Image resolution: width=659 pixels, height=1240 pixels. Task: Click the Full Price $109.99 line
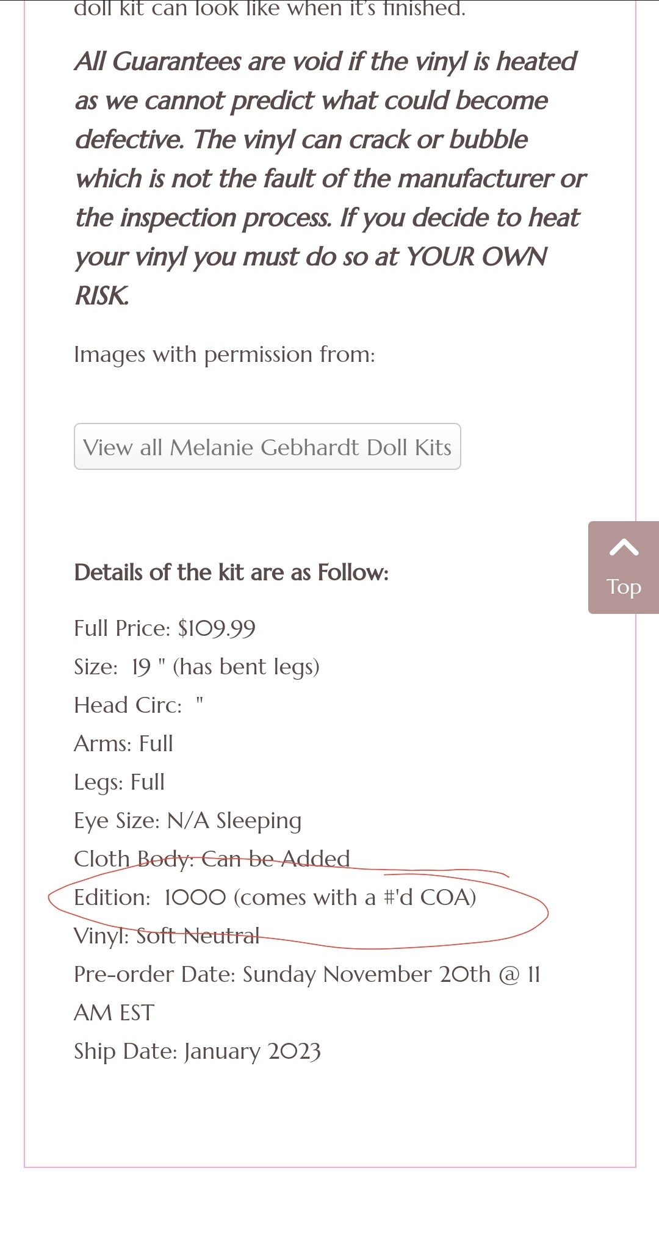(x=165, y=628)
